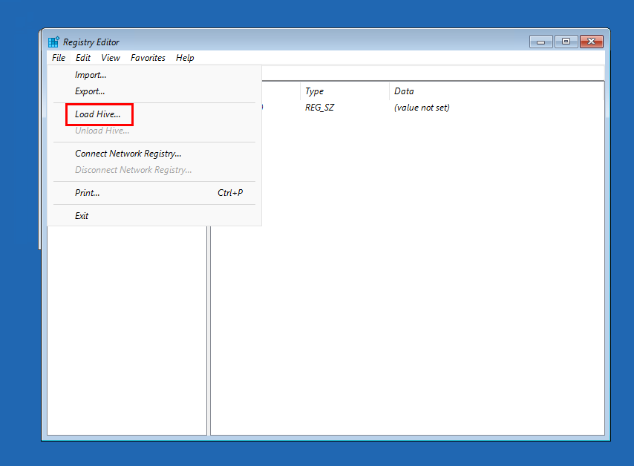Choose Import... from the File menu
This screenshot has height=466, width=634.
[91, 75]
